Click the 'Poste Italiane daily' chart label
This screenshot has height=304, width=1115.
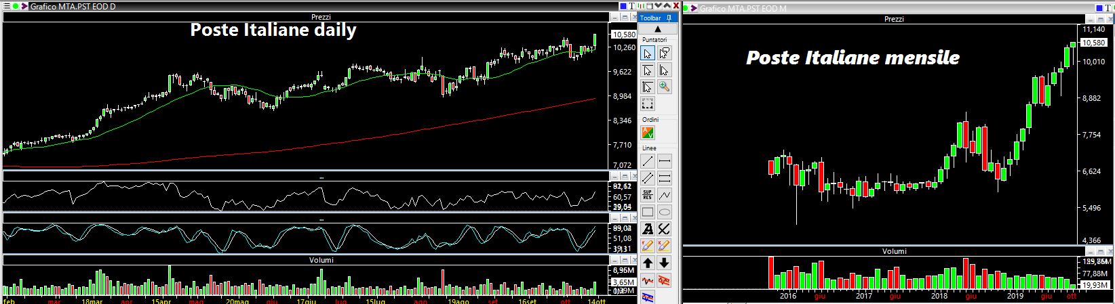(273, 30)
